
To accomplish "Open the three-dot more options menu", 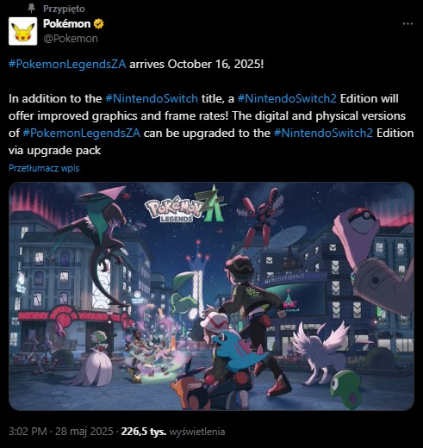I will pos(407,24).
